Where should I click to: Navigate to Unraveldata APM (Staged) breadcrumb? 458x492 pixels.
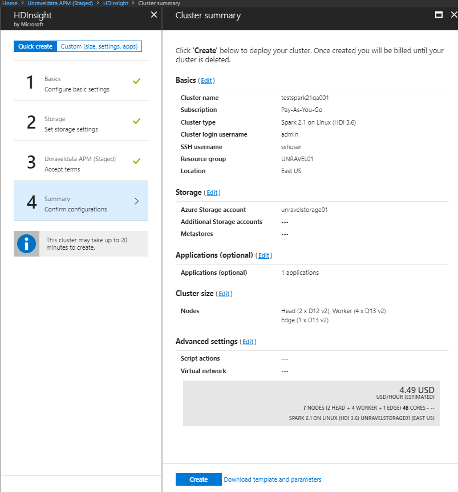click(60, 3)
